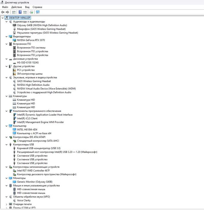Click the INTEL H610M-4D4 computer icon
Screen dimensions: 204x210
[14, 130]
